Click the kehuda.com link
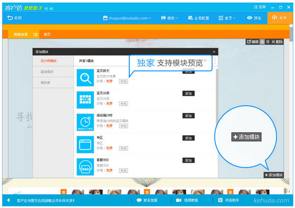Image resolution: width=295 pixels, height=208 pixels. (271, 200)
